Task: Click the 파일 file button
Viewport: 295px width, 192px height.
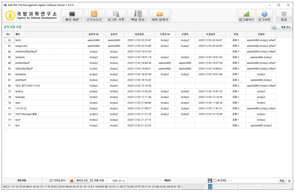Action: click(282, 181)
